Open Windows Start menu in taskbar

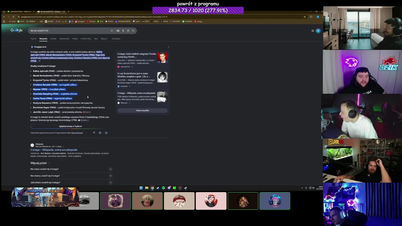pos(141,188)
